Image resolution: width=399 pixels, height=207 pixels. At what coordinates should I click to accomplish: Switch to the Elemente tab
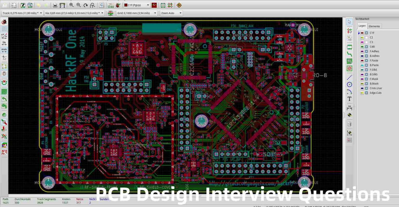click(374, 26)
